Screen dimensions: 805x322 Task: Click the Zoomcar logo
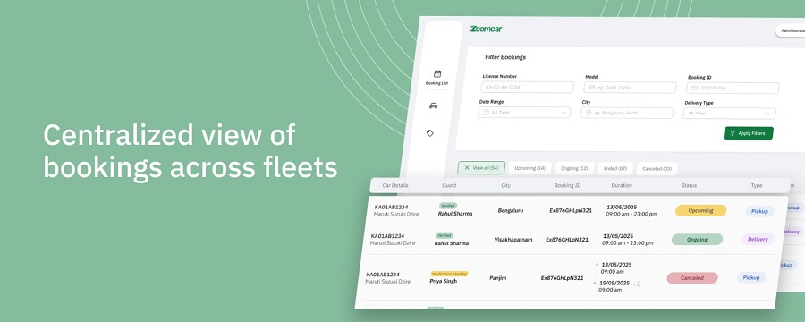point(486,29)
